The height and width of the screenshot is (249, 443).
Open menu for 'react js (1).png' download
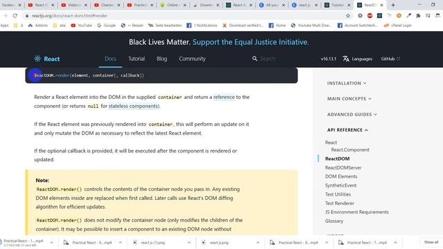pos(189,243)
